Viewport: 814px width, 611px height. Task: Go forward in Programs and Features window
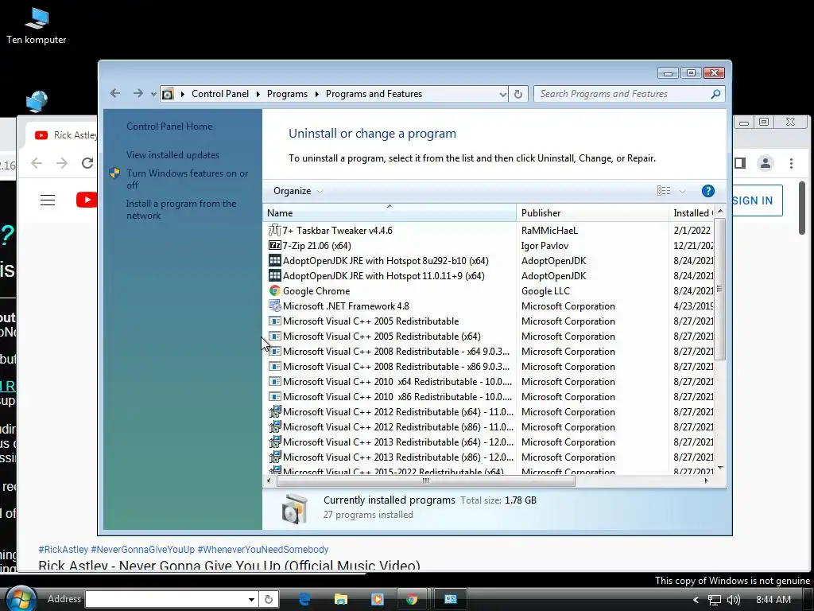(138, 94)
